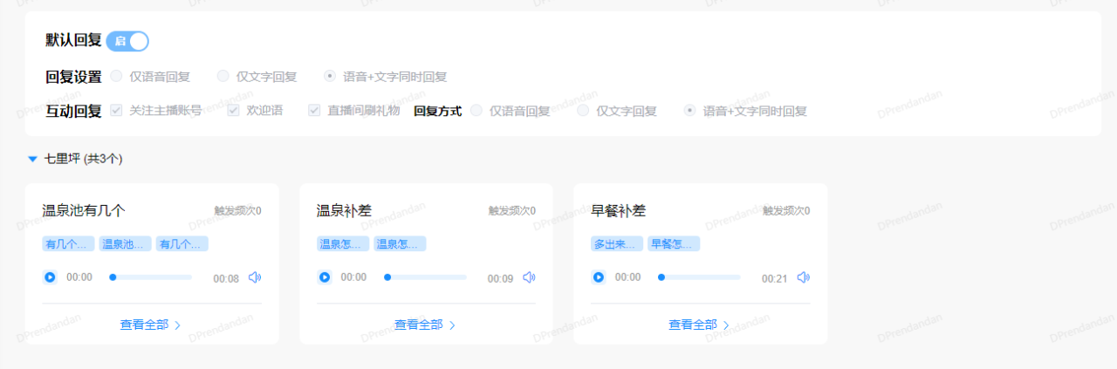
Task: Click the 早餐补差 card title
Action: (618, 211)
